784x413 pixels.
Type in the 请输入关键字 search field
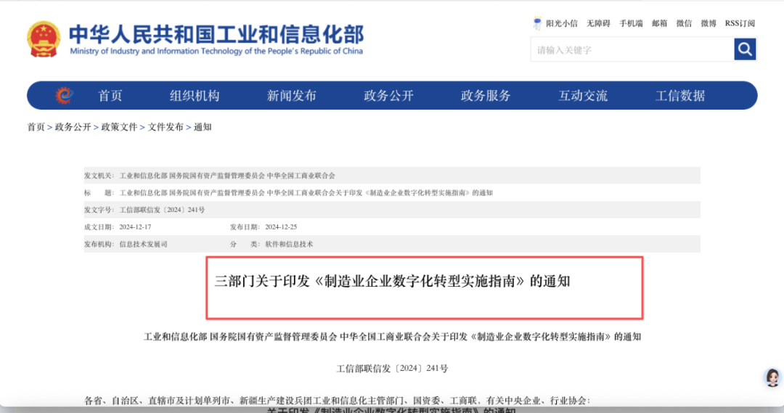coord(632,50)
